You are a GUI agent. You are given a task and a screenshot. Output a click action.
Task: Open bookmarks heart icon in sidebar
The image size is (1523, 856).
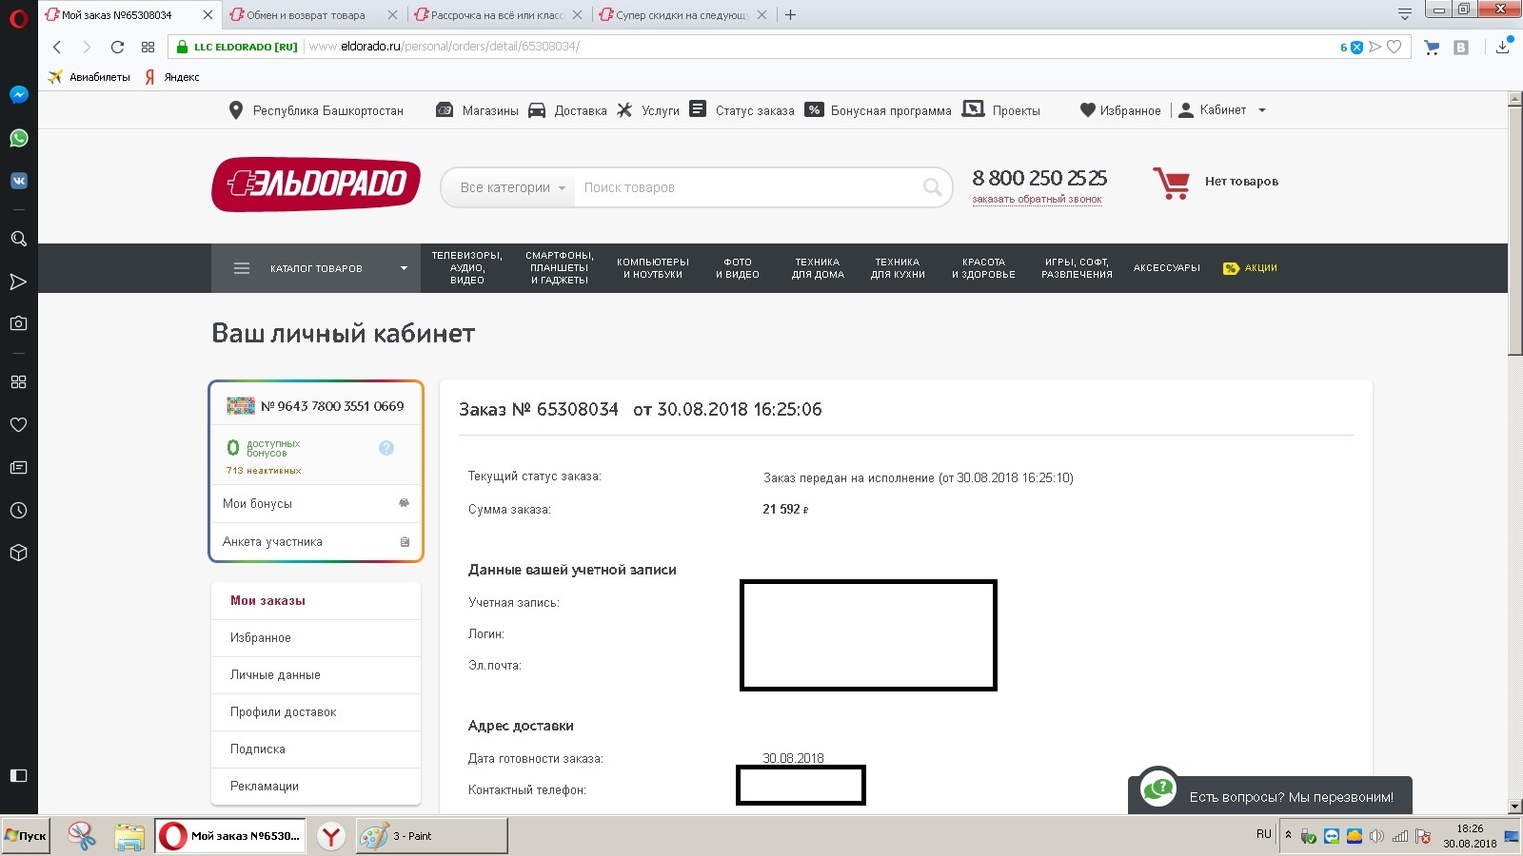click(18, 424)
